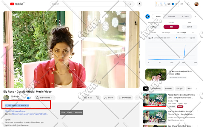Toggle the This video chart legend
The image size is (203, 127).
coord(181,38)
